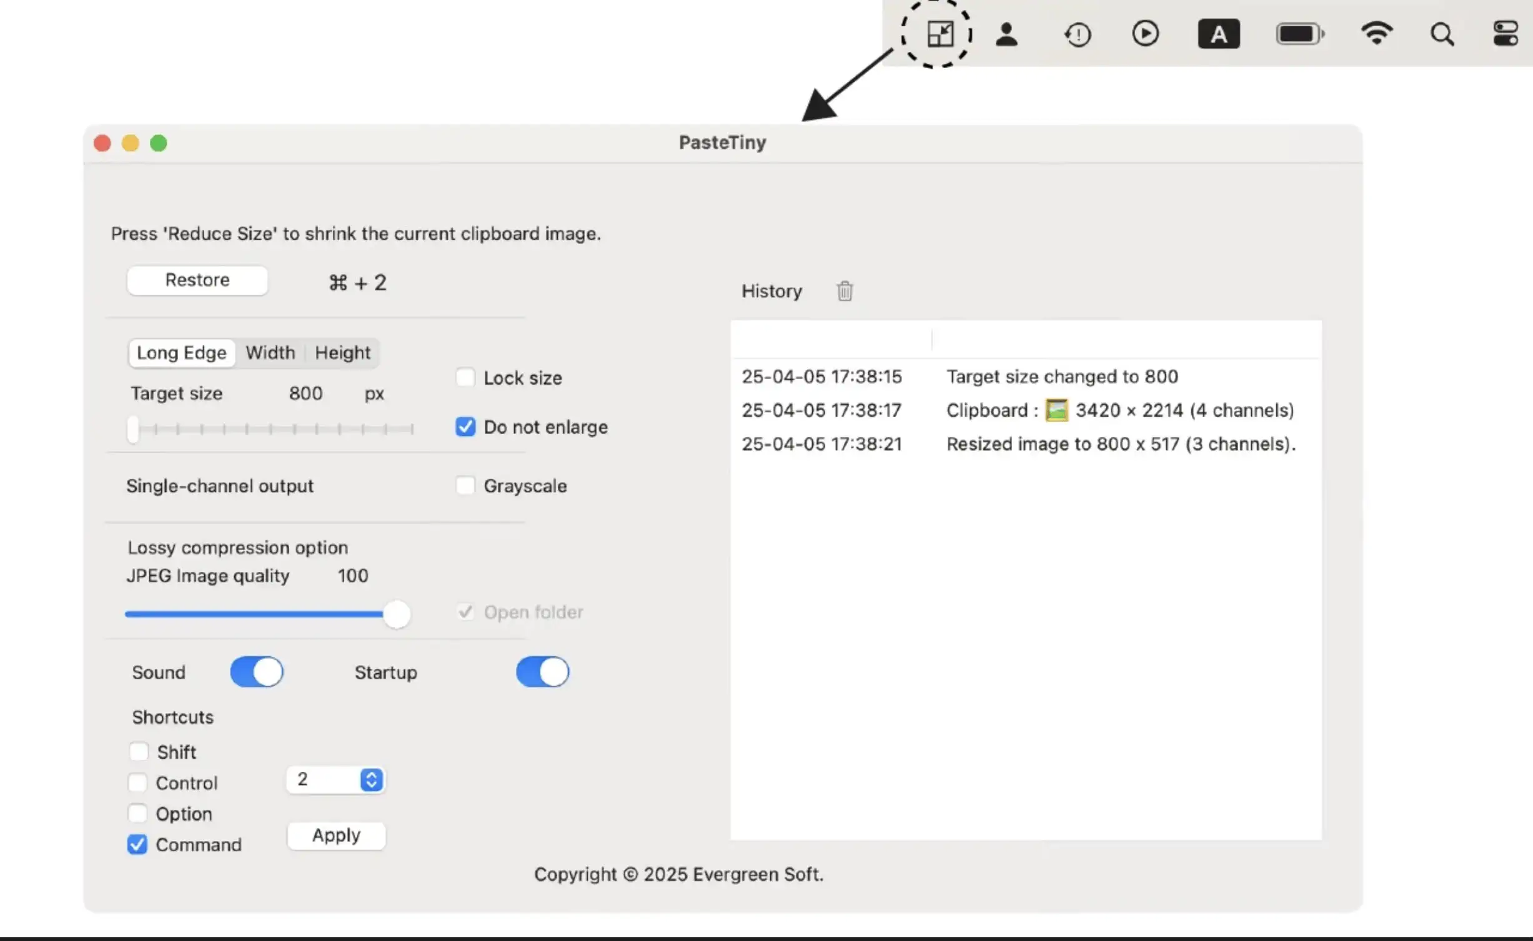Click the JPEG Image quality value 100
Screen dimensions: 1533x941
[x=353, y=576]
